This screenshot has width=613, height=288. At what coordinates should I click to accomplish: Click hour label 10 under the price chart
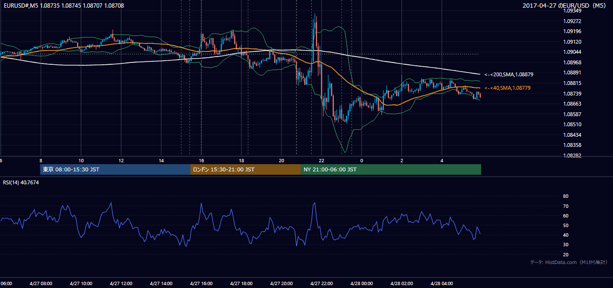pyautogui.click(x=81, y=161)
